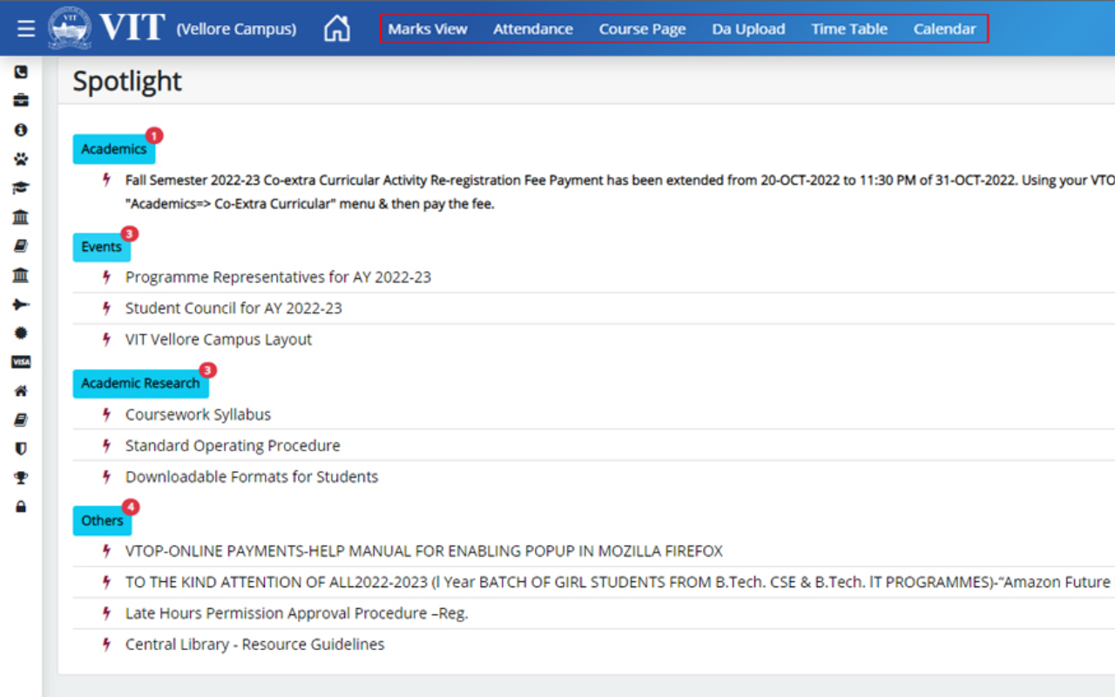Open the Time Table menu item
Image resolution: width=1115 pixels, height=697 pixels.
pyautogui.click(x=849, y=29)
